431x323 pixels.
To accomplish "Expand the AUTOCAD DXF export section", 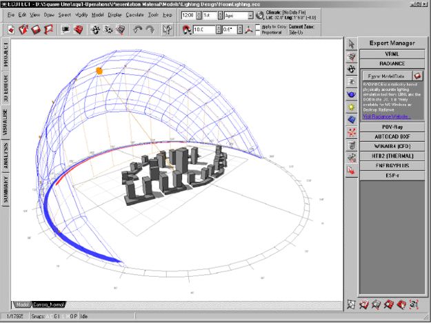I will click(392, 136).
